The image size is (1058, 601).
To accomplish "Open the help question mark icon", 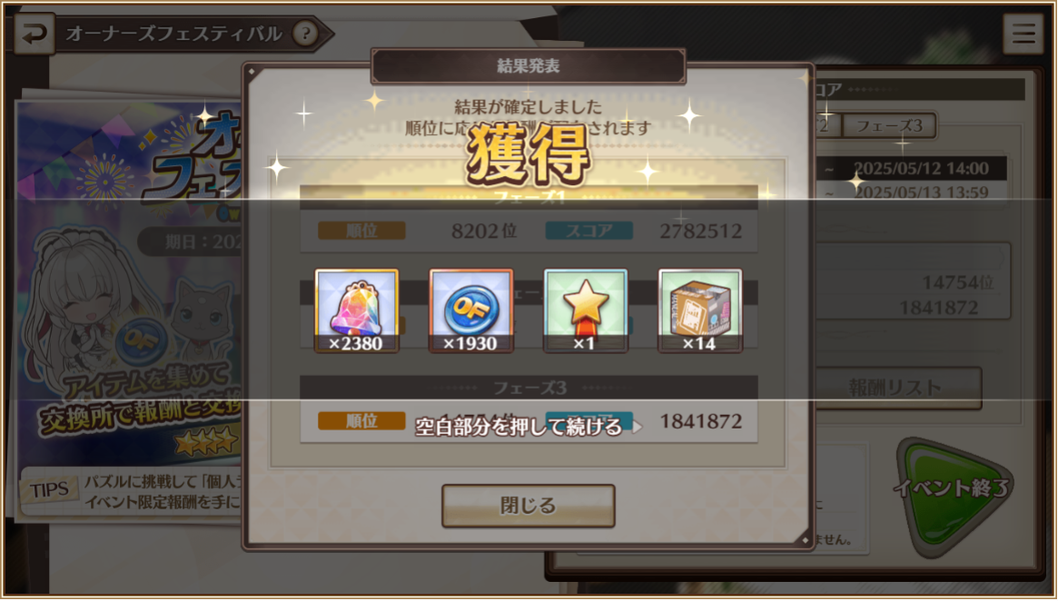I will (306, 33).
